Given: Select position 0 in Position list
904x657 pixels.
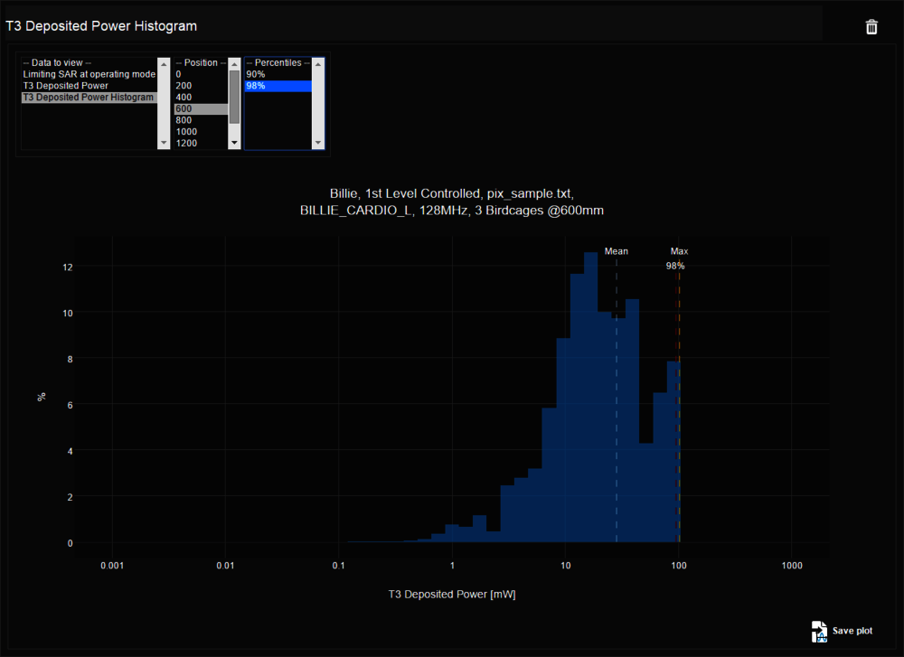Looking at the screenshot, I should [x=178, y=74].
